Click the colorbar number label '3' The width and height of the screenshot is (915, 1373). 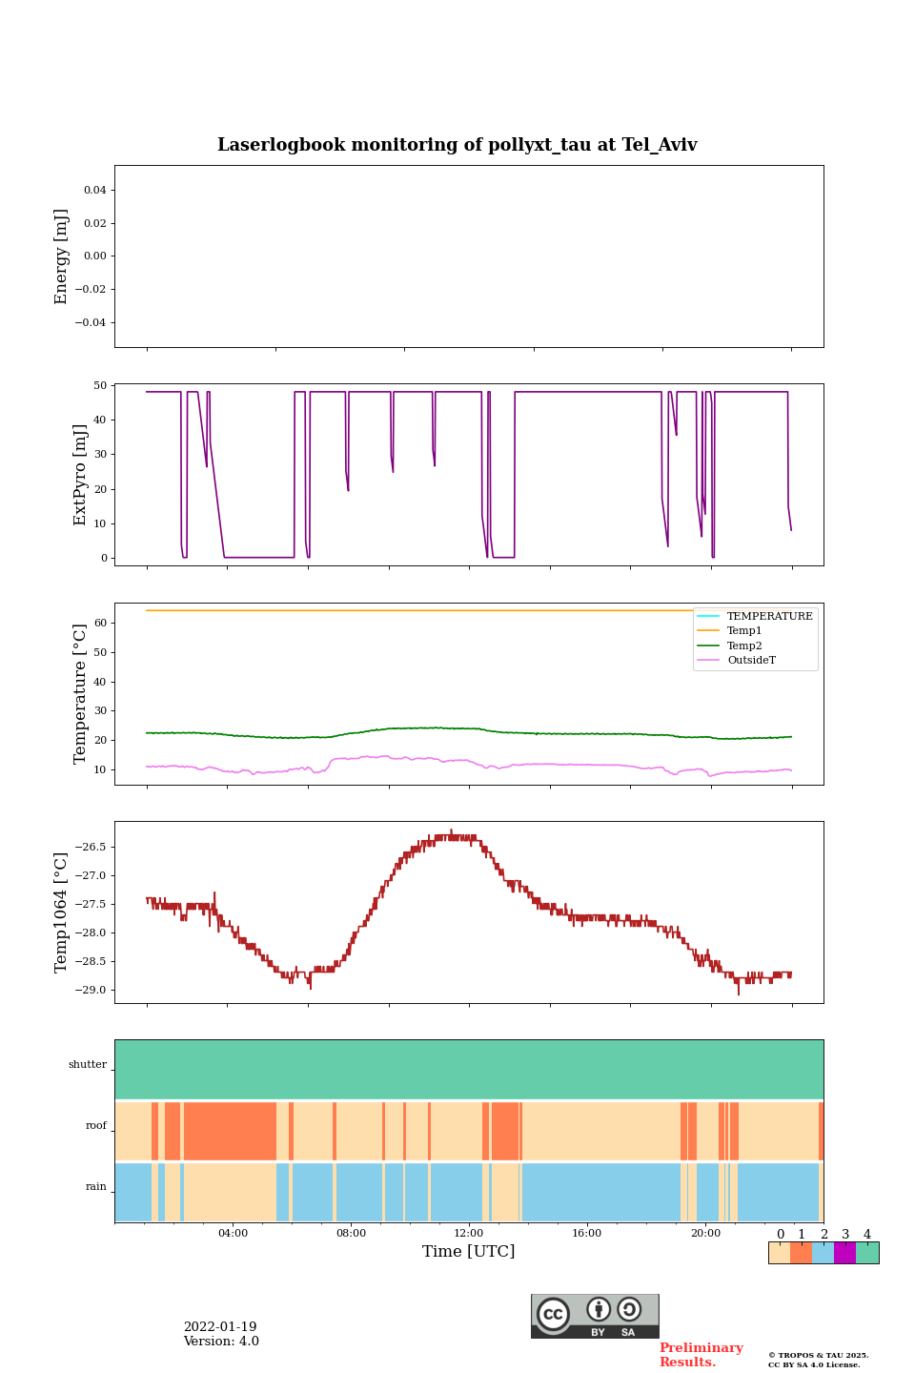[x=845, y=1235]
